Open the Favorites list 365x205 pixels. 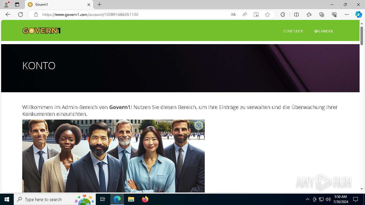coord(309,15)
